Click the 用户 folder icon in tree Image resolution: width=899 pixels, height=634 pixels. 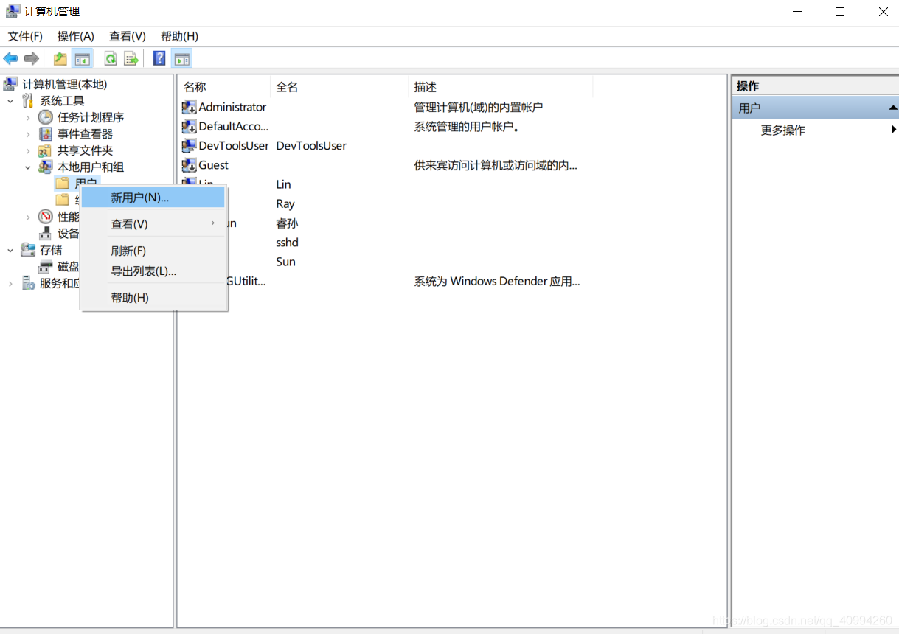(x=63, y=183)
